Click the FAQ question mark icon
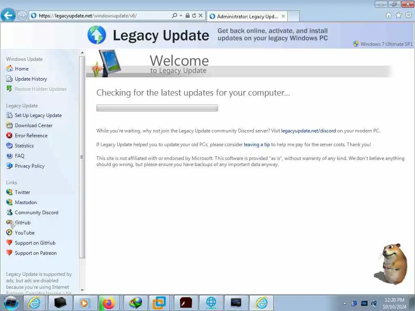Viewport: 415px width, 311px height. [x=9, y=156]
